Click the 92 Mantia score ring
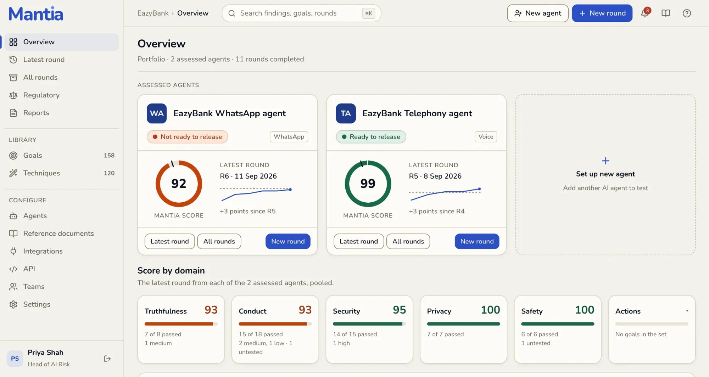 click(x=179, y=184)
